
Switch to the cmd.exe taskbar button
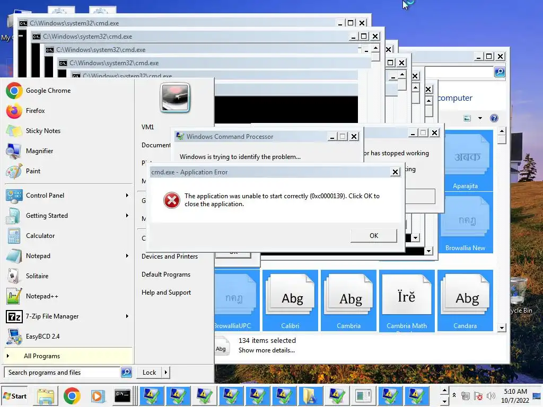tap(122, 396)
